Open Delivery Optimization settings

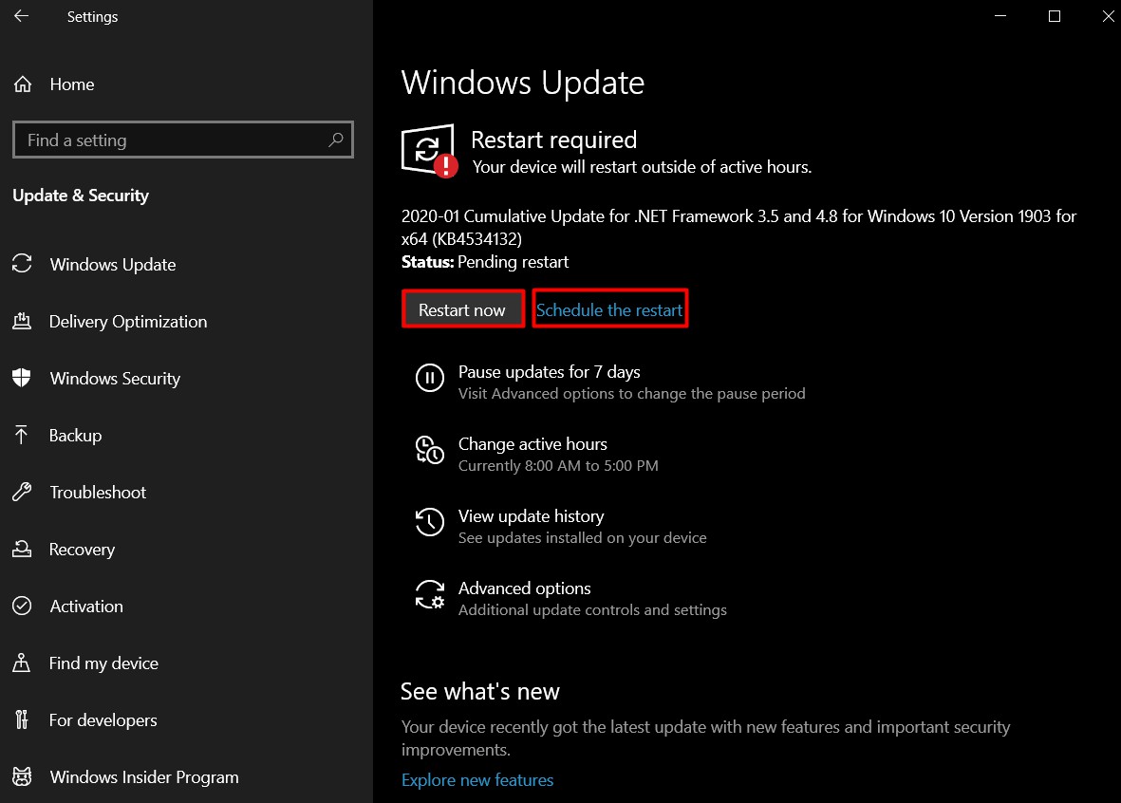pyautogui.click(x=128, y=322)
